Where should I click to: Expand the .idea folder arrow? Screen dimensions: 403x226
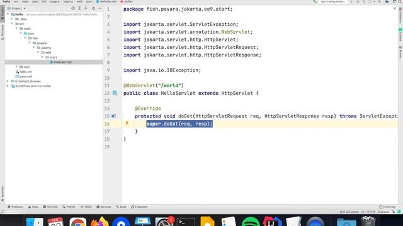coord(12,19)
